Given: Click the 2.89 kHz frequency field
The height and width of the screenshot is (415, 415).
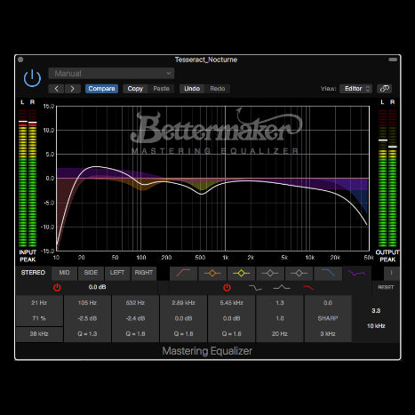Looking at the screenshot, I should coord(183,303).
